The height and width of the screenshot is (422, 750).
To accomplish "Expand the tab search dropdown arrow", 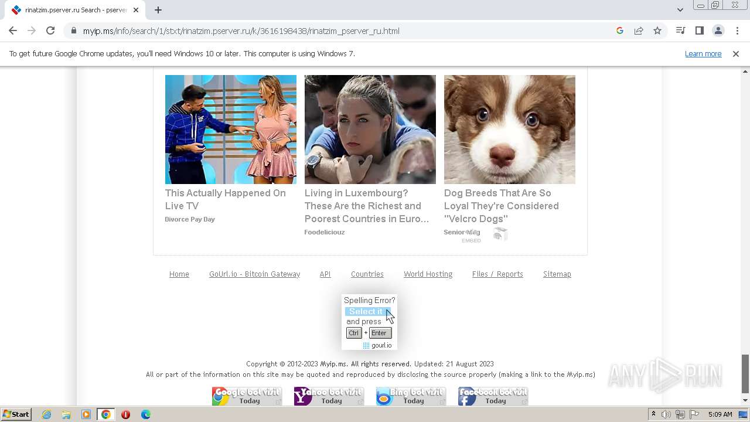I will (x=680, y=10).
